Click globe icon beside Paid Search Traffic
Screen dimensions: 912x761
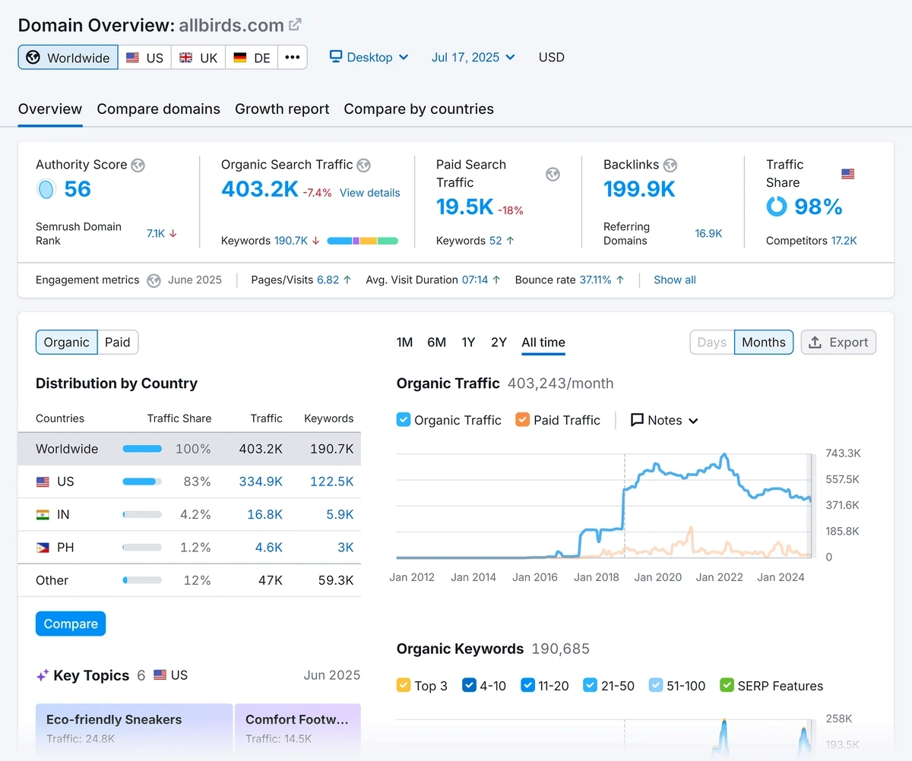553,174
